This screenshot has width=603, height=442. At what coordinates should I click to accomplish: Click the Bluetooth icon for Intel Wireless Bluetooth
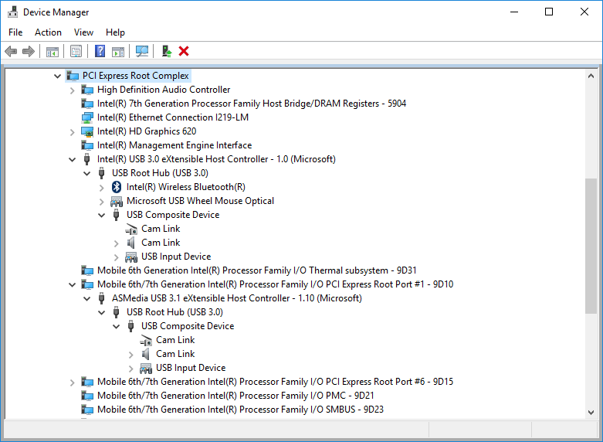pos(117,187)
